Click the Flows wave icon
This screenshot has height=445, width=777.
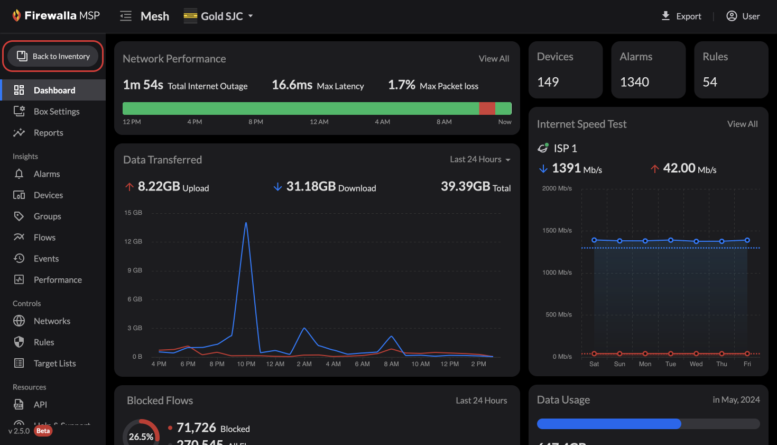[19, 237]
